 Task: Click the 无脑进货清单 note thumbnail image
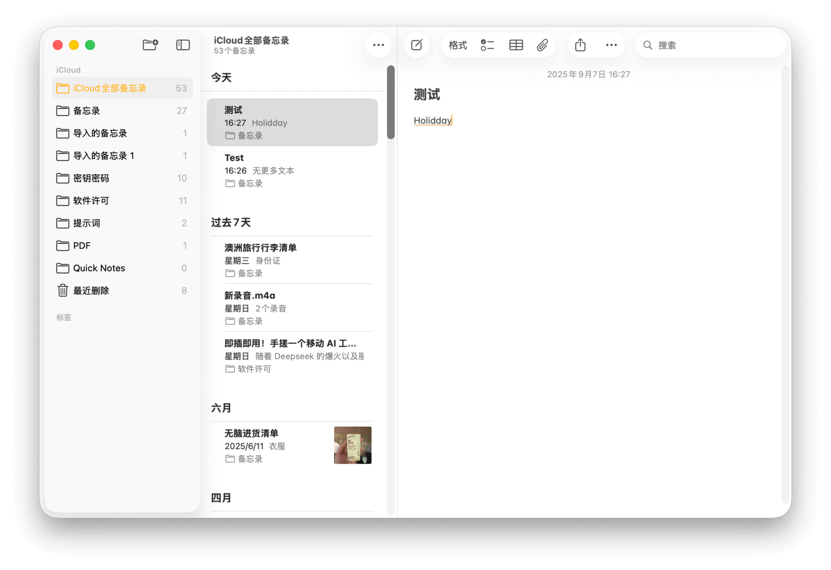coord(353,445)
